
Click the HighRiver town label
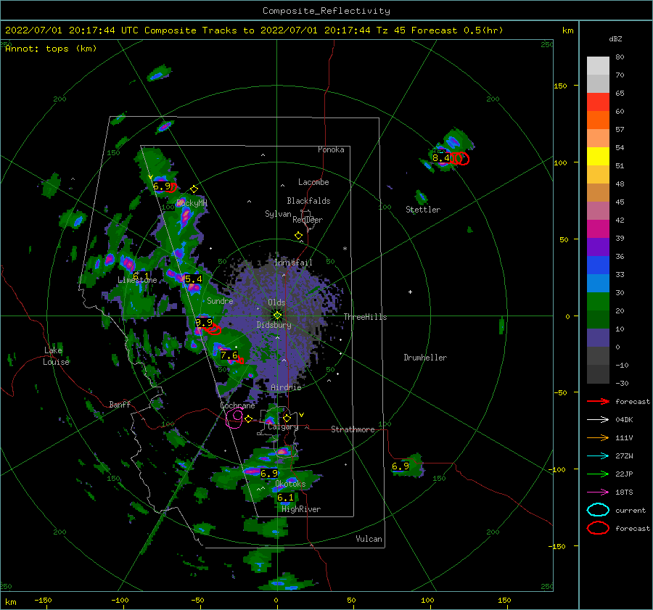tap(301, 509)
